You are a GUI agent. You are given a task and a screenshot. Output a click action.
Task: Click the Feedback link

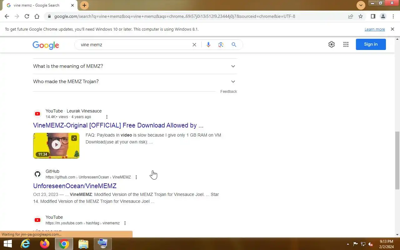click(229, 92)
